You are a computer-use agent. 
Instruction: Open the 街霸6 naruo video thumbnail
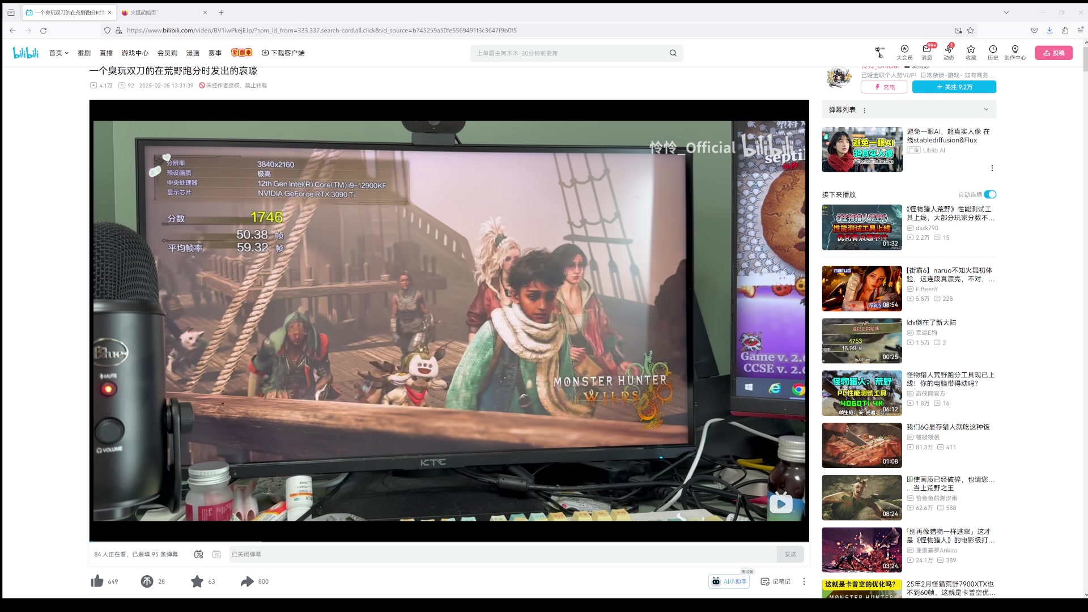(862, 288)
